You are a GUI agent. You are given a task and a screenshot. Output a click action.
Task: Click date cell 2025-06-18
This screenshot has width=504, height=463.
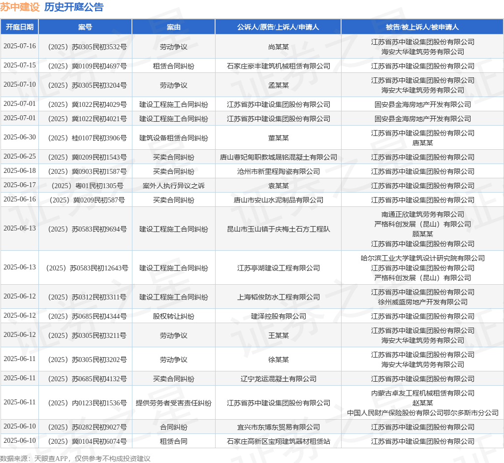[20, 170]
